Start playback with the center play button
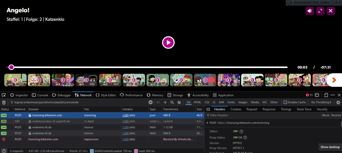342x153 pixels. click(x=168, y=42)
